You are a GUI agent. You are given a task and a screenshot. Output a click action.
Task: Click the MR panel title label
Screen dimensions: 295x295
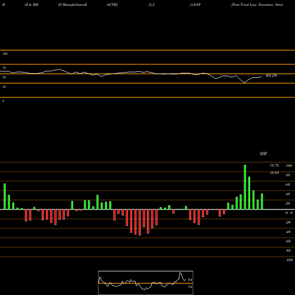click(x=263, y=153)
